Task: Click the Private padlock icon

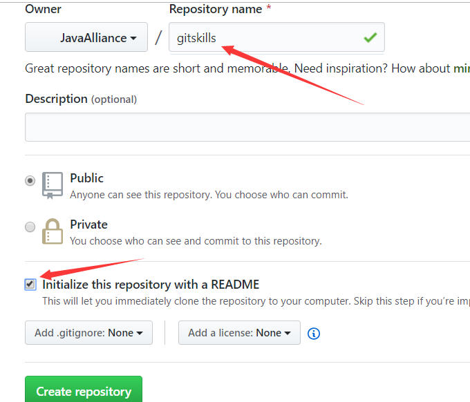Action: click(53, 231)
